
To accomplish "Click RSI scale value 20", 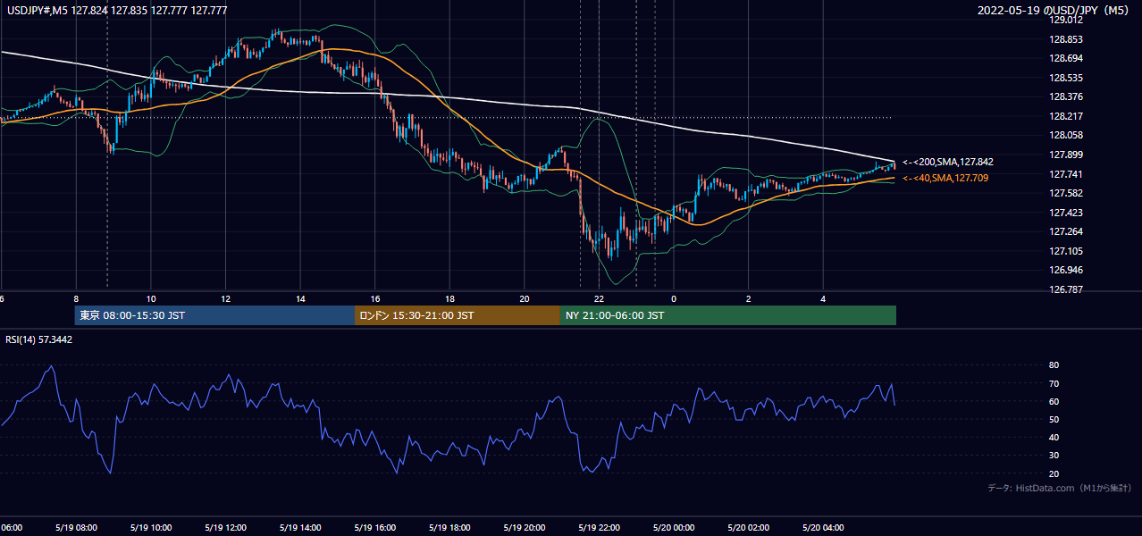I will 1054,473.
